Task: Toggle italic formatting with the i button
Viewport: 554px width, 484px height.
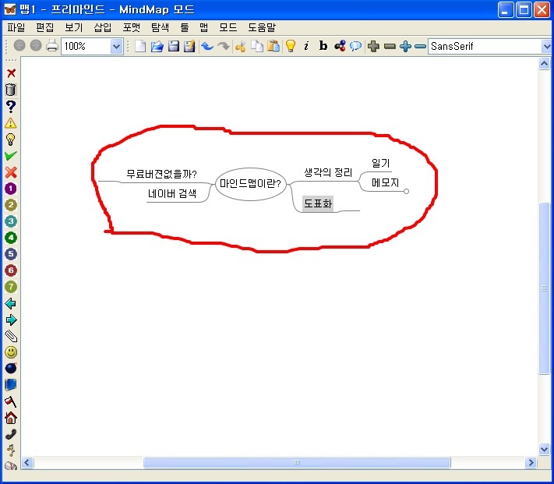Action: (306, 46)
